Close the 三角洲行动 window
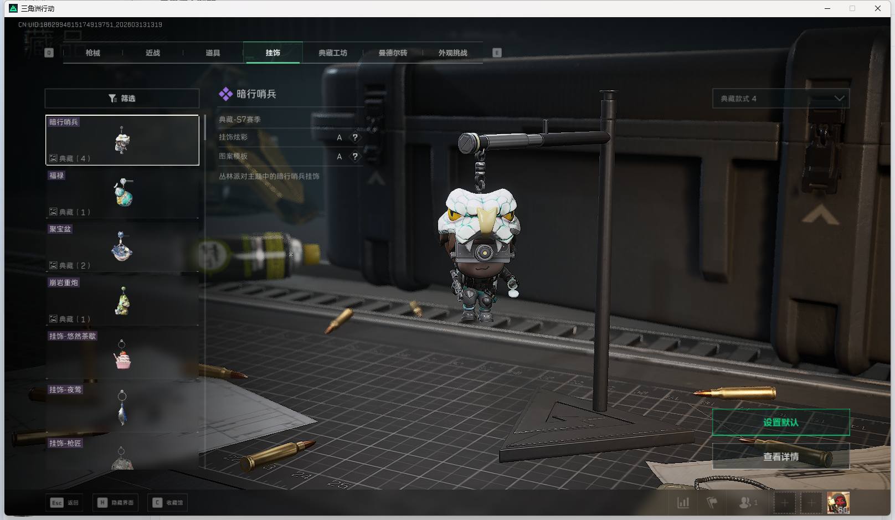 (878, 8)
